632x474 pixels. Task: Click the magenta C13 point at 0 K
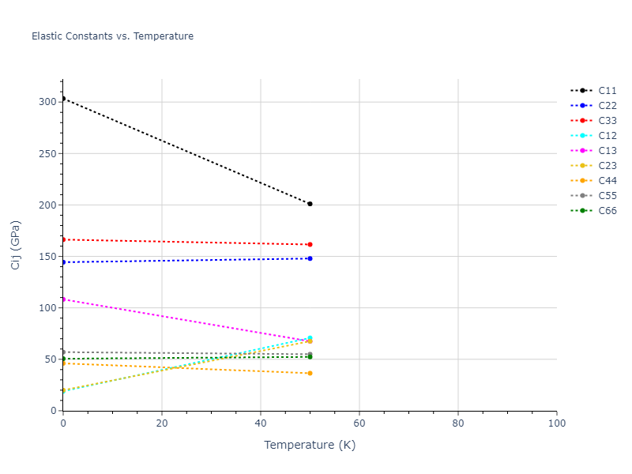tap(63, 299)
